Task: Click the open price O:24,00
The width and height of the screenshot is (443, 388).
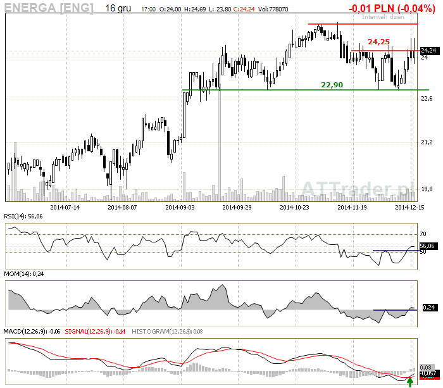Action: (170, 9)
